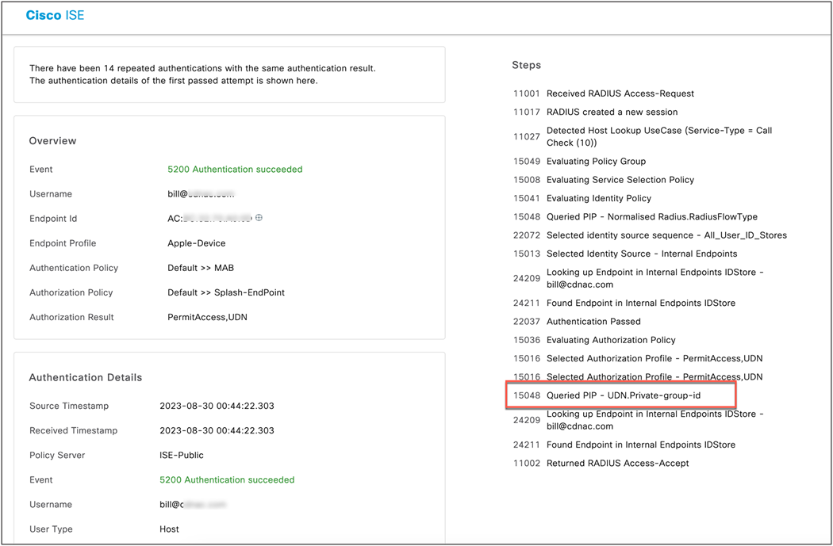Viewport: 833px width, 546px height.
Task: Click the "Authentication Details" section heading
Action: [86, 377]
